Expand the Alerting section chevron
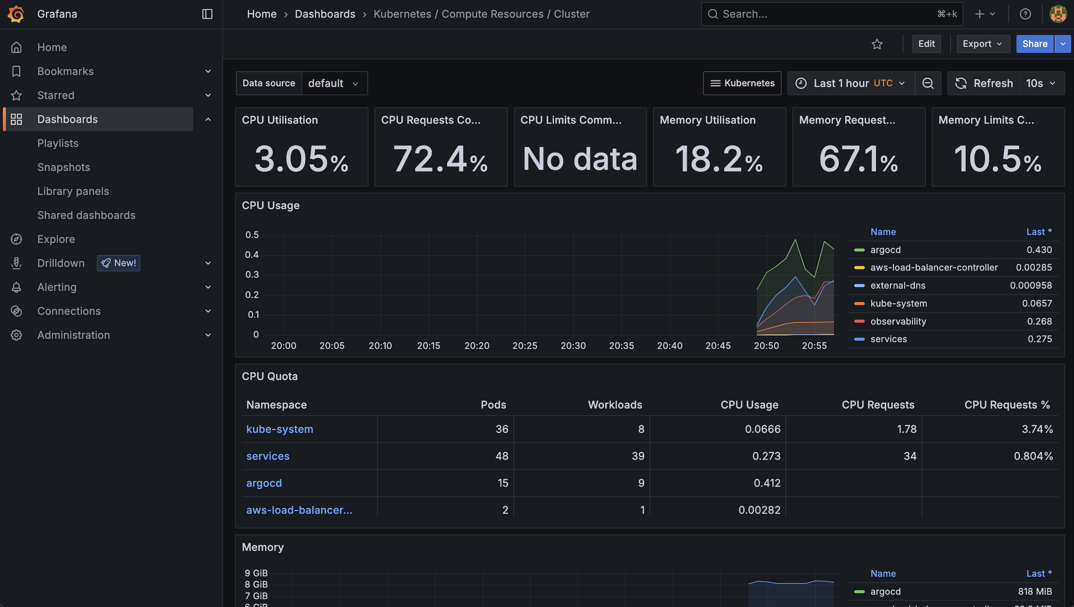The height and width of the screenshot is (607, 1074). [x=208, y=287]
